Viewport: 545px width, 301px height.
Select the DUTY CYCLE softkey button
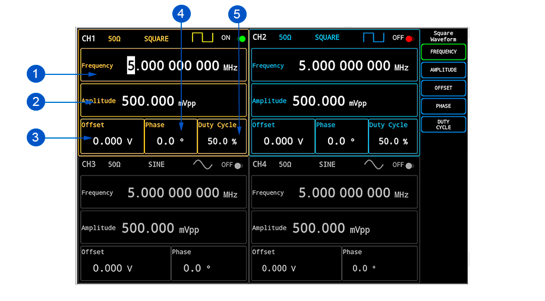pyautogui.click(x=443, y=124)
